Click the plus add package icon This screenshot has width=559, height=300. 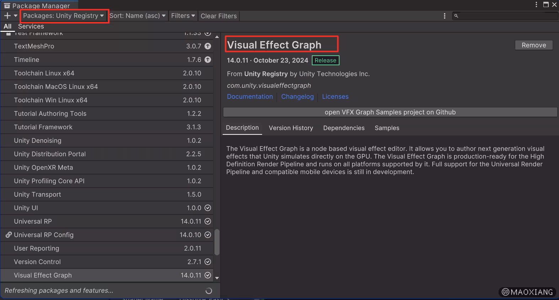point(7,16)
